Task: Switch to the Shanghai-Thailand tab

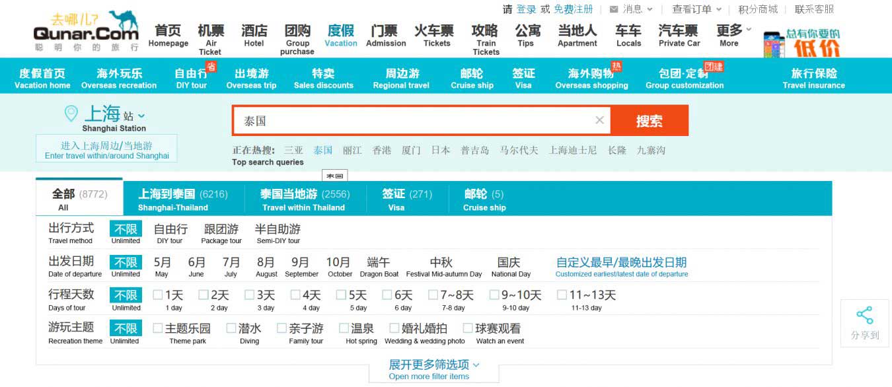Action: coord(182,198)
